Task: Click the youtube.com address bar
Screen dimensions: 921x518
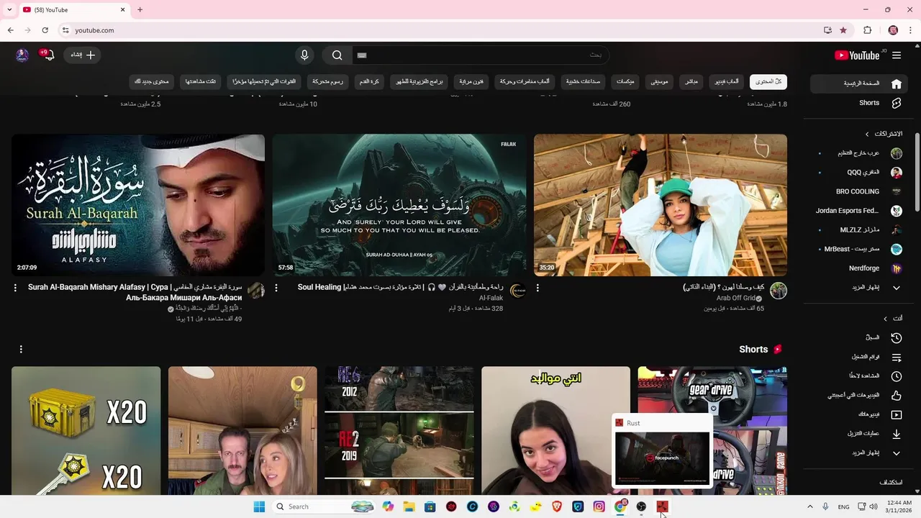Action: (446, 30)
